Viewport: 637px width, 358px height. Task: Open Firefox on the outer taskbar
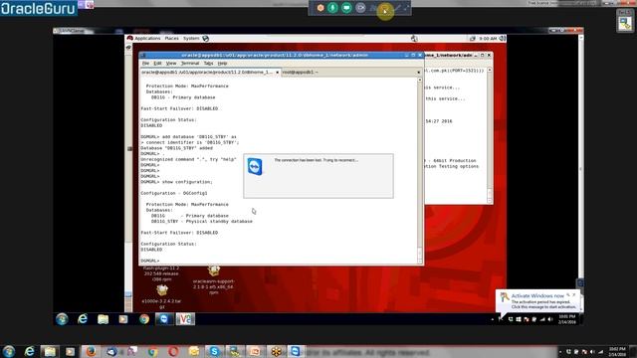(91, 351)
